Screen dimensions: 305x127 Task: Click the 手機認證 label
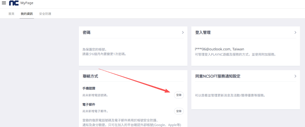point(89,88)
